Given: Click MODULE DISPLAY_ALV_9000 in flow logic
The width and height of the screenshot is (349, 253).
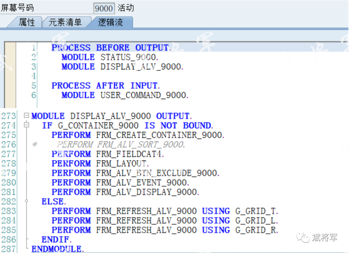Looking at the screenshot, I should pos(122,67).
